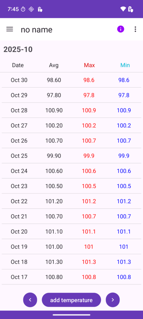Select the Date column header
Viewport: 143px width, 319px height.
[x=18, y=65]
